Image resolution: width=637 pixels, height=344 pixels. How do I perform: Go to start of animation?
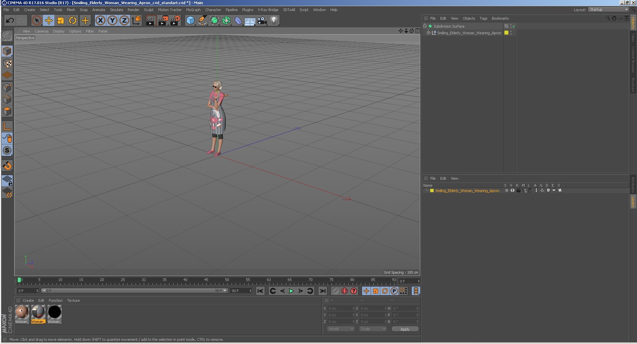[x=260, y=291]
